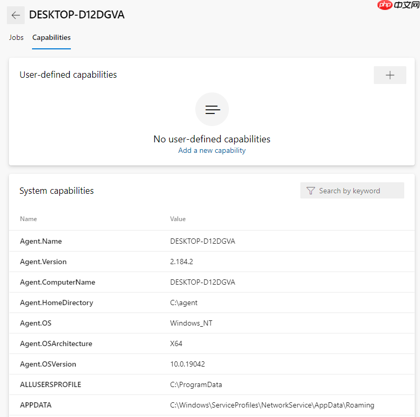420x417 pixels.
Task: Select the Agent.Name row
Action: (40, 241)
